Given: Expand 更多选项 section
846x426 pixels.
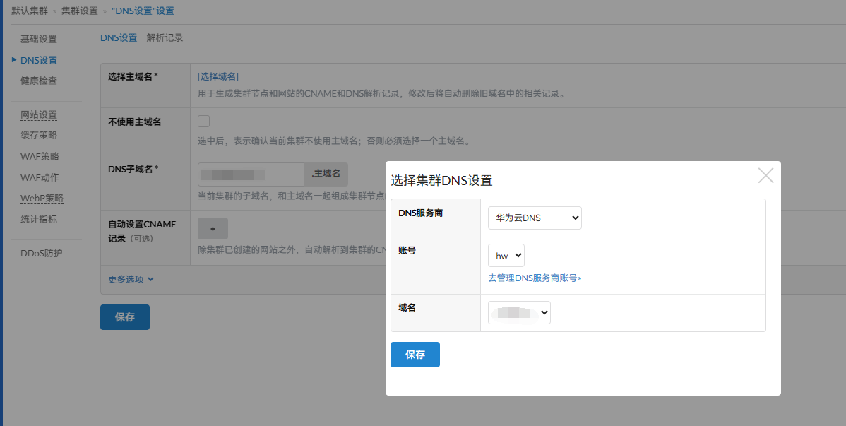Looking at the screenshot, I should pos(131,279).
